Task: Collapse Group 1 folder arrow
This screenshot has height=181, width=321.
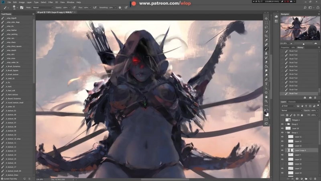Action: click(286, 133)
